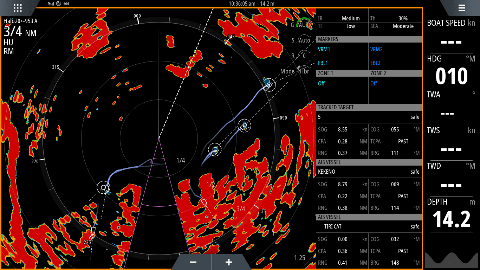Open the home pages grid icon
The image size is (480, 270).
click(x=18, y=8)
